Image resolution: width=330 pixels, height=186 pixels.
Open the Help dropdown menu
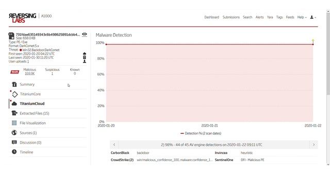coord(302,17)
